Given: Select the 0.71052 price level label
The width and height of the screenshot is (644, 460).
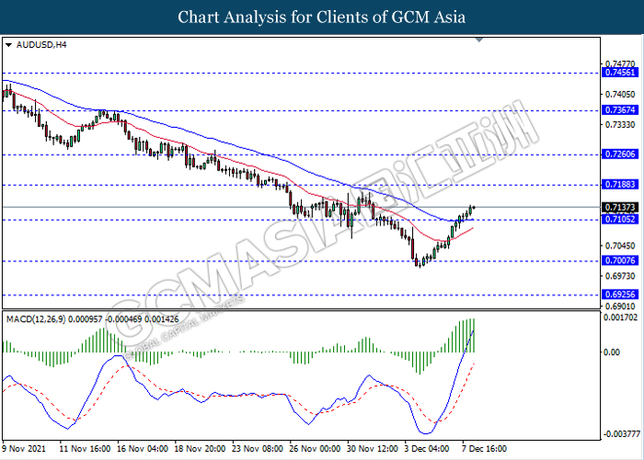Looking at the screenshot, I should 620,219.
